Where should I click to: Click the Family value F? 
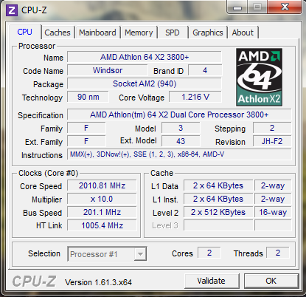86,128
